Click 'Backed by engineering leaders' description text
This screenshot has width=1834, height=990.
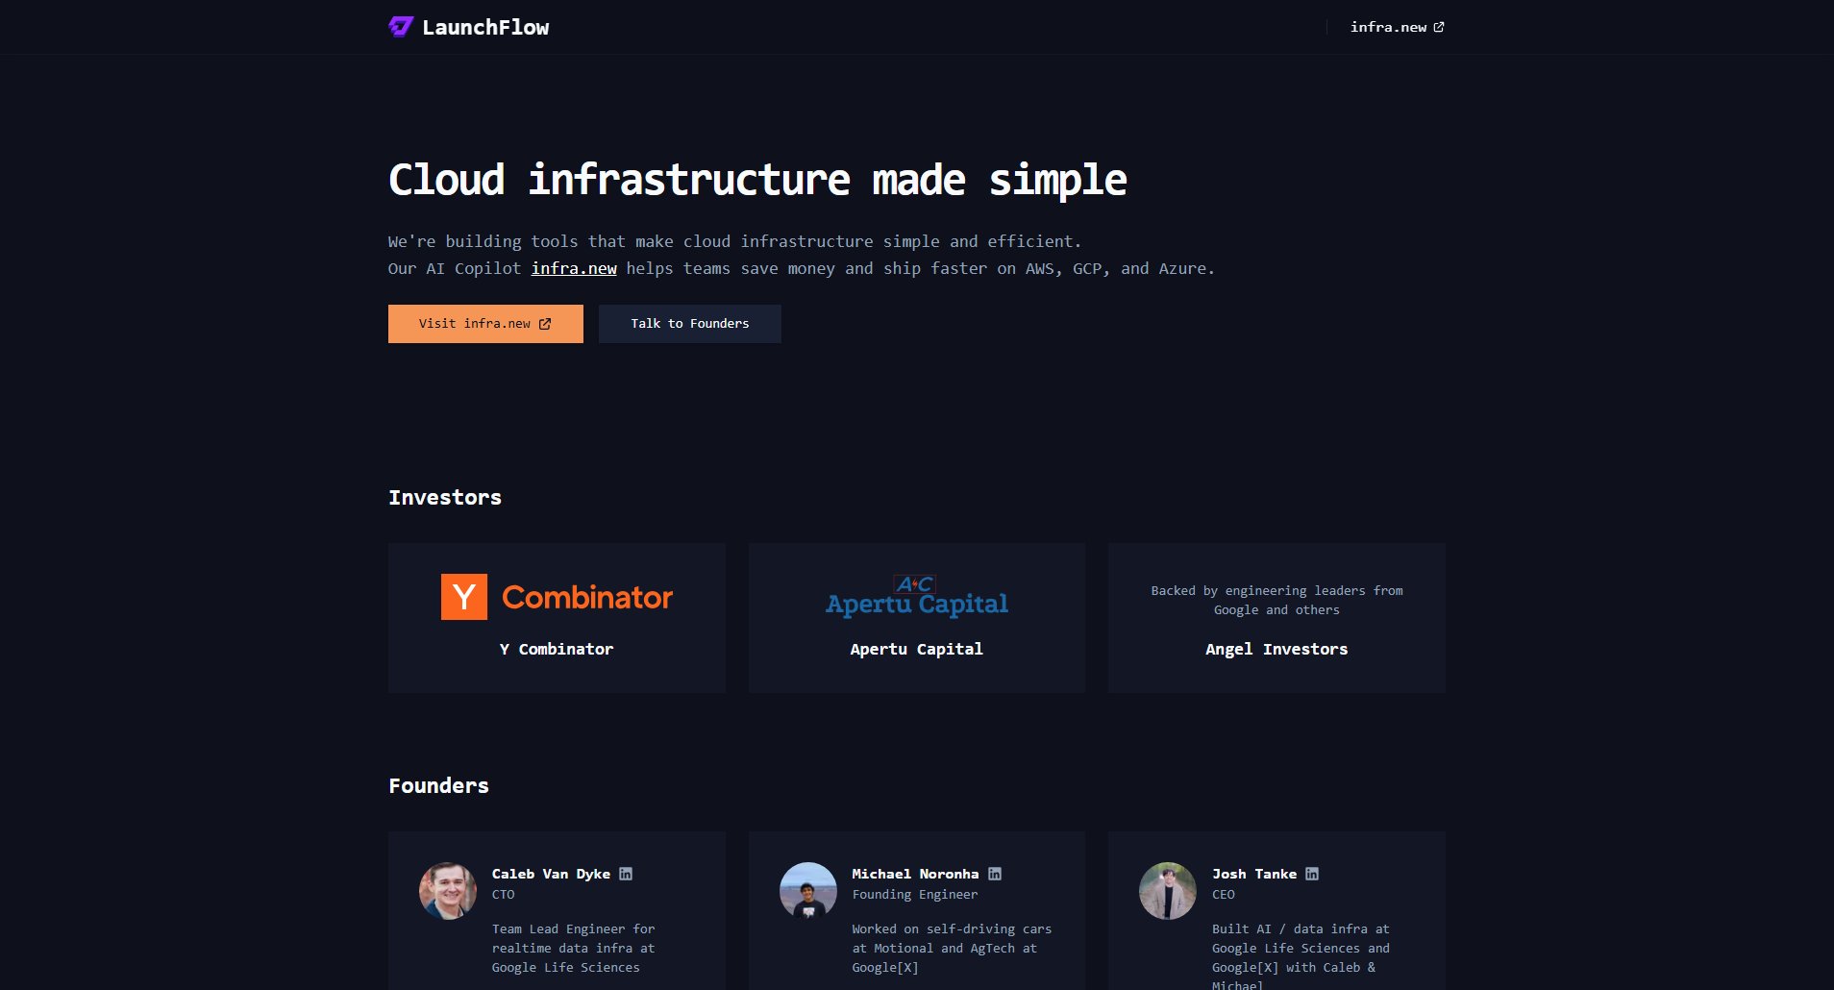[x=1276, y=600]
